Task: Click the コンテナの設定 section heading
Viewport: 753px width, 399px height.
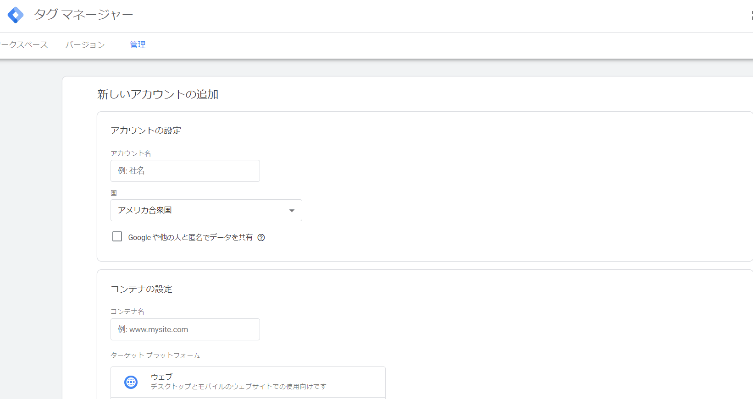Action: (x=141, y=289)
